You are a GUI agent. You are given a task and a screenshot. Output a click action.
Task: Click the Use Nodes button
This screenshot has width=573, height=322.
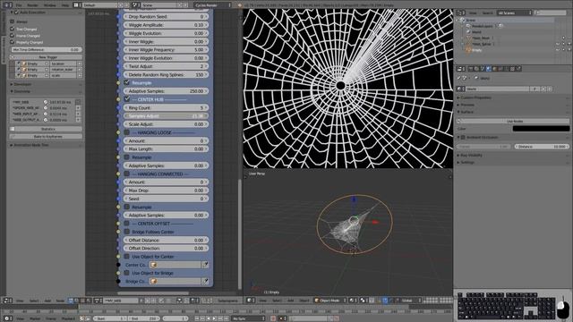pos(513,121)
